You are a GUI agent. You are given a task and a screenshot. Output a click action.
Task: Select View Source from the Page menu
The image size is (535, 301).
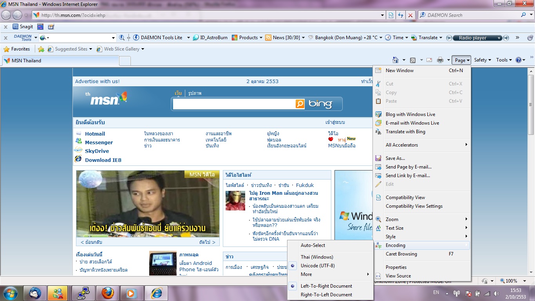pyautogui.click(x=422, y=276)
